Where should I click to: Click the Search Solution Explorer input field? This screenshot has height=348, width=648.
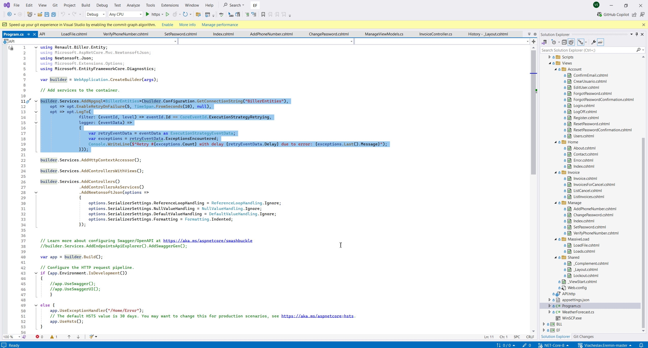[x=587, y=50]
